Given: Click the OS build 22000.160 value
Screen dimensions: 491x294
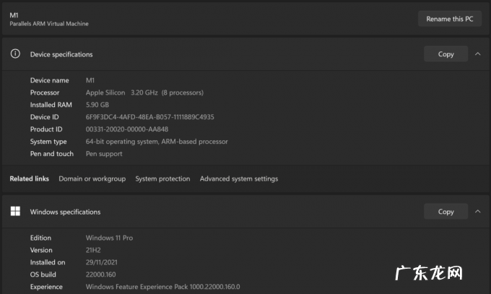Looking at the screenshot, I should tap(100, 274).
